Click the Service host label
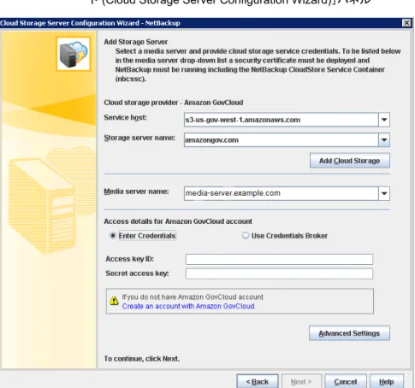Screen dimensions: 415x388 125,117
